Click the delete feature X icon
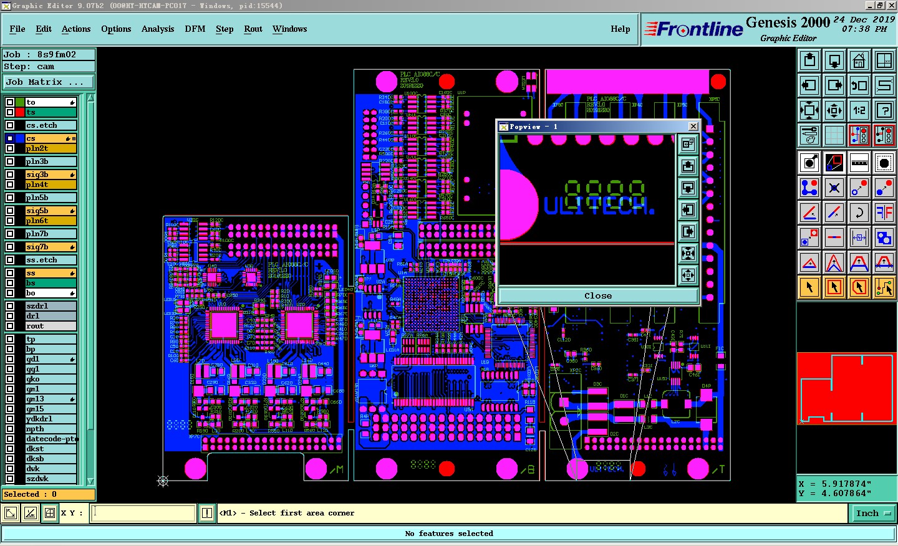898x546 pixels. pyautogui.click(x=834, y=188)
